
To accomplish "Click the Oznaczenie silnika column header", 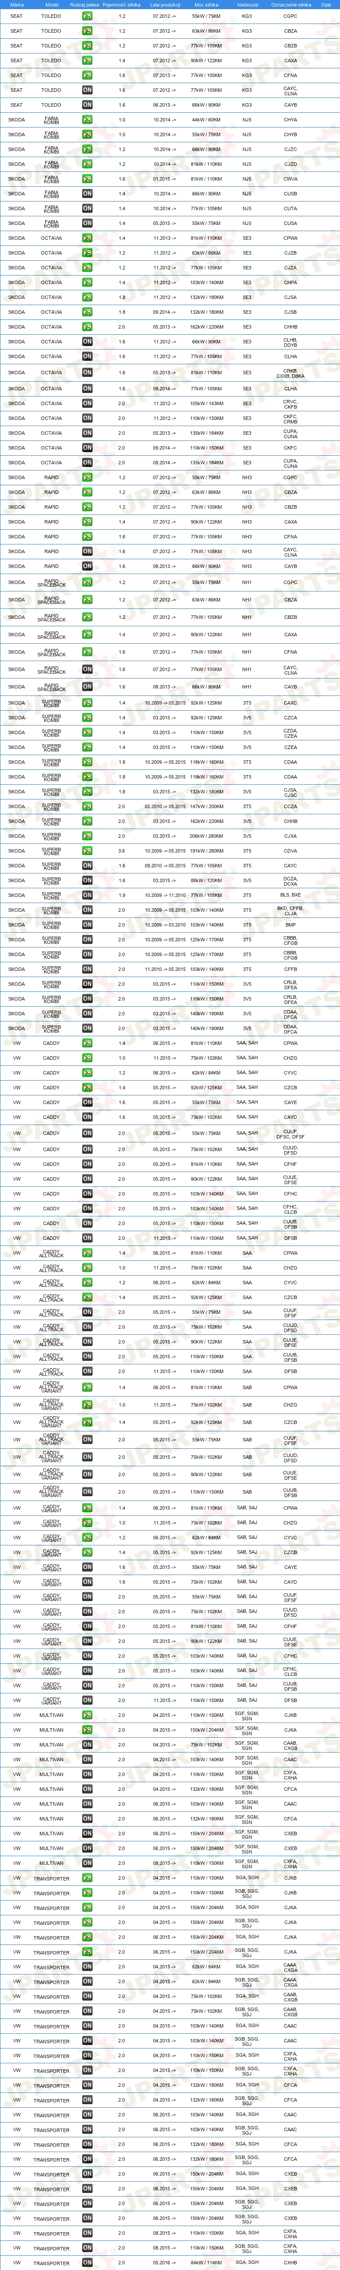I will pos(291,4).
